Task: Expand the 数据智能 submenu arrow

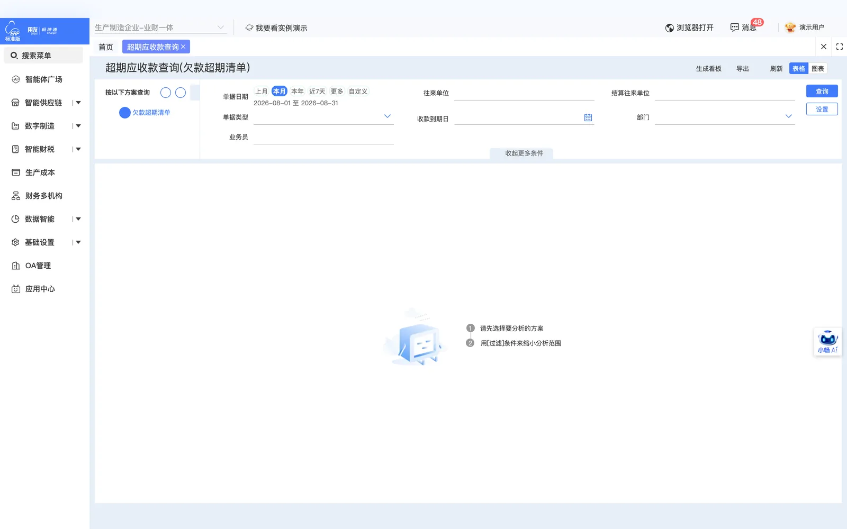Action: coord(78,219)
